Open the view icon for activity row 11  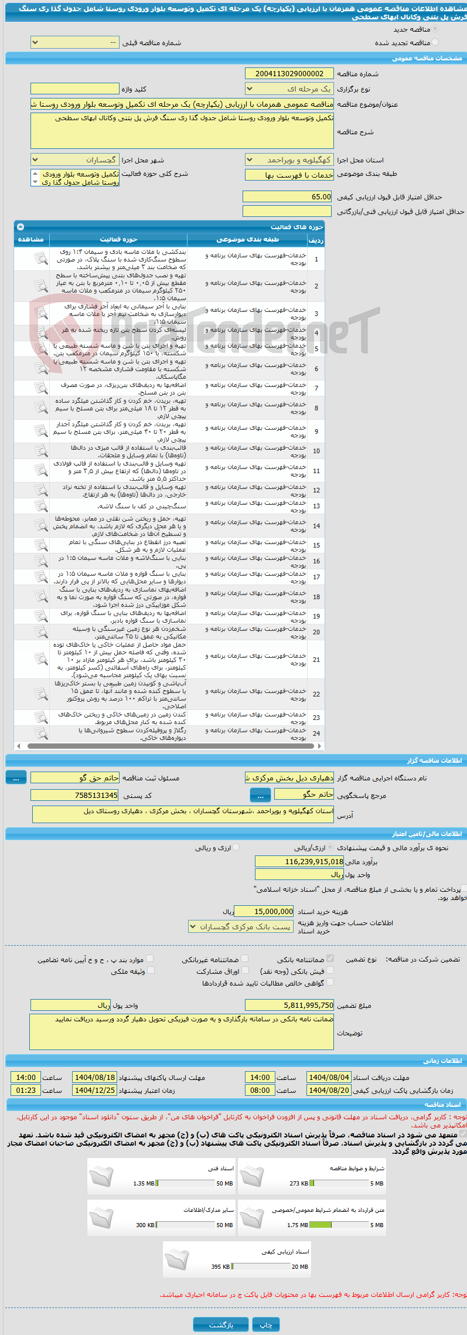[40, 471]
